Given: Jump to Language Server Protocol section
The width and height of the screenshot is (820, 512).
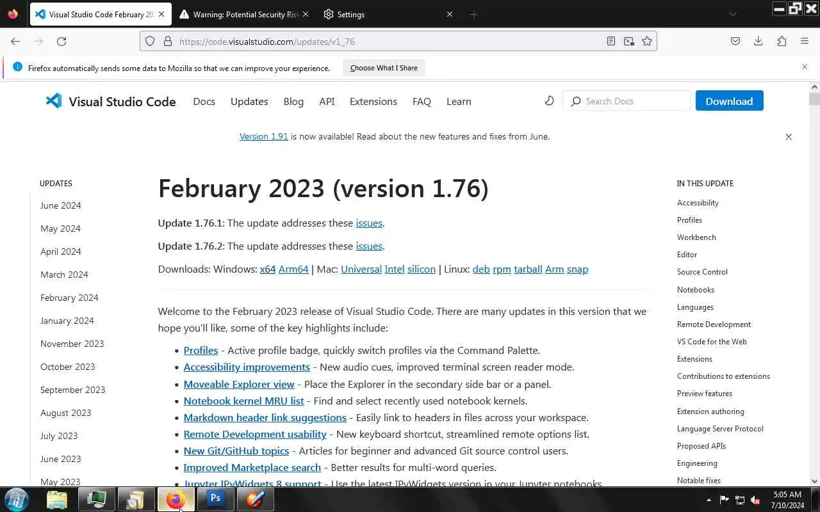Looking at the screenshot, I should click(x=720, y=429).
